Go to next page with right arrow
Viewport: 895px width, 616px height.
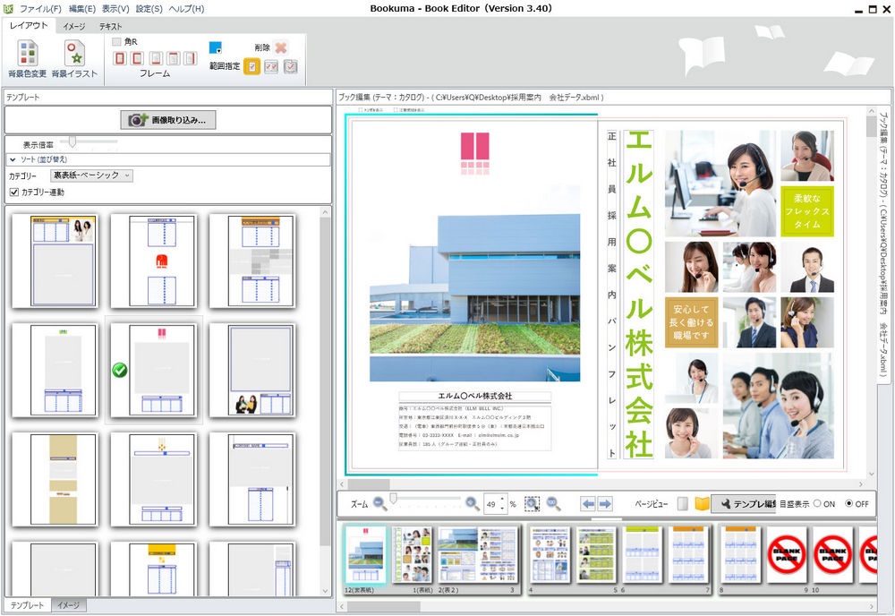(x=605, y=504)
